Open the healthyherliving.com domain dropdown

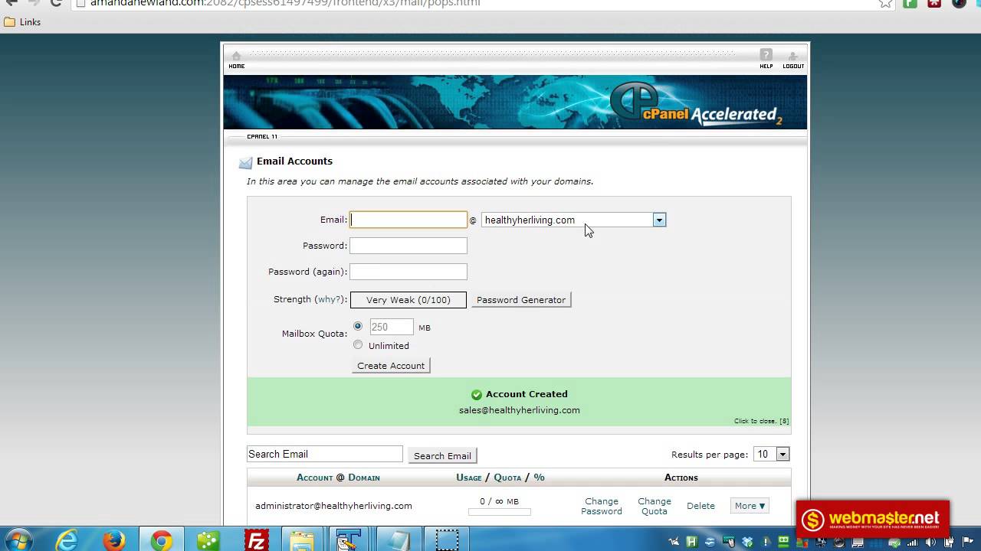[x=573, y=220]
